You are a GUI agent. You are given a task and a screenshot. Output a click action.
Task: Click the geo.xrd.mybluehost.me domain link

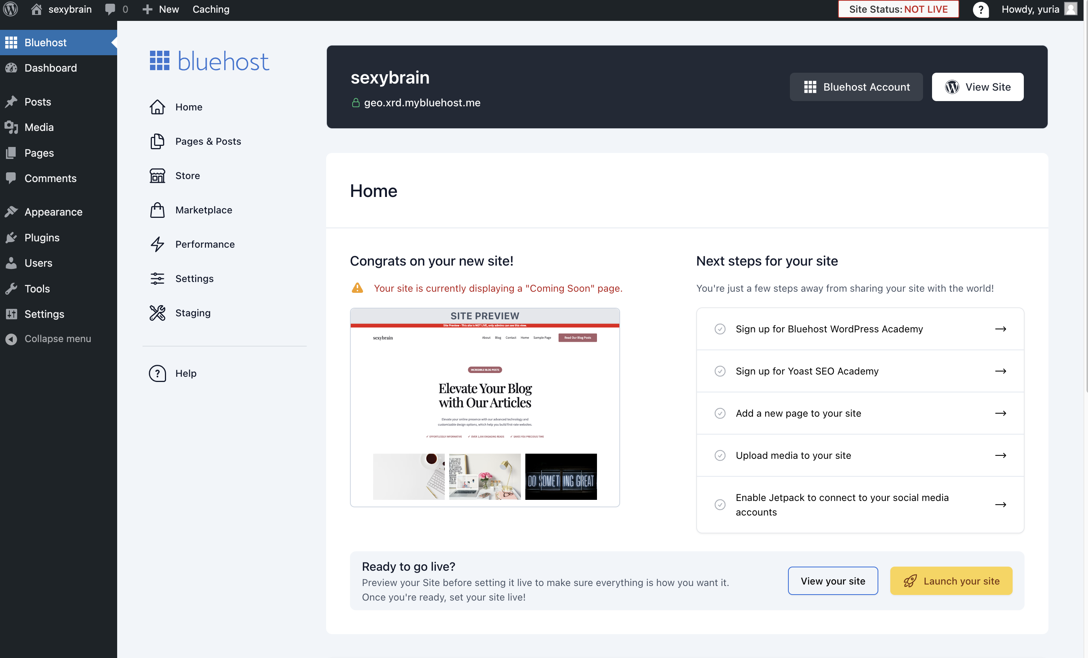coord(422,102)
